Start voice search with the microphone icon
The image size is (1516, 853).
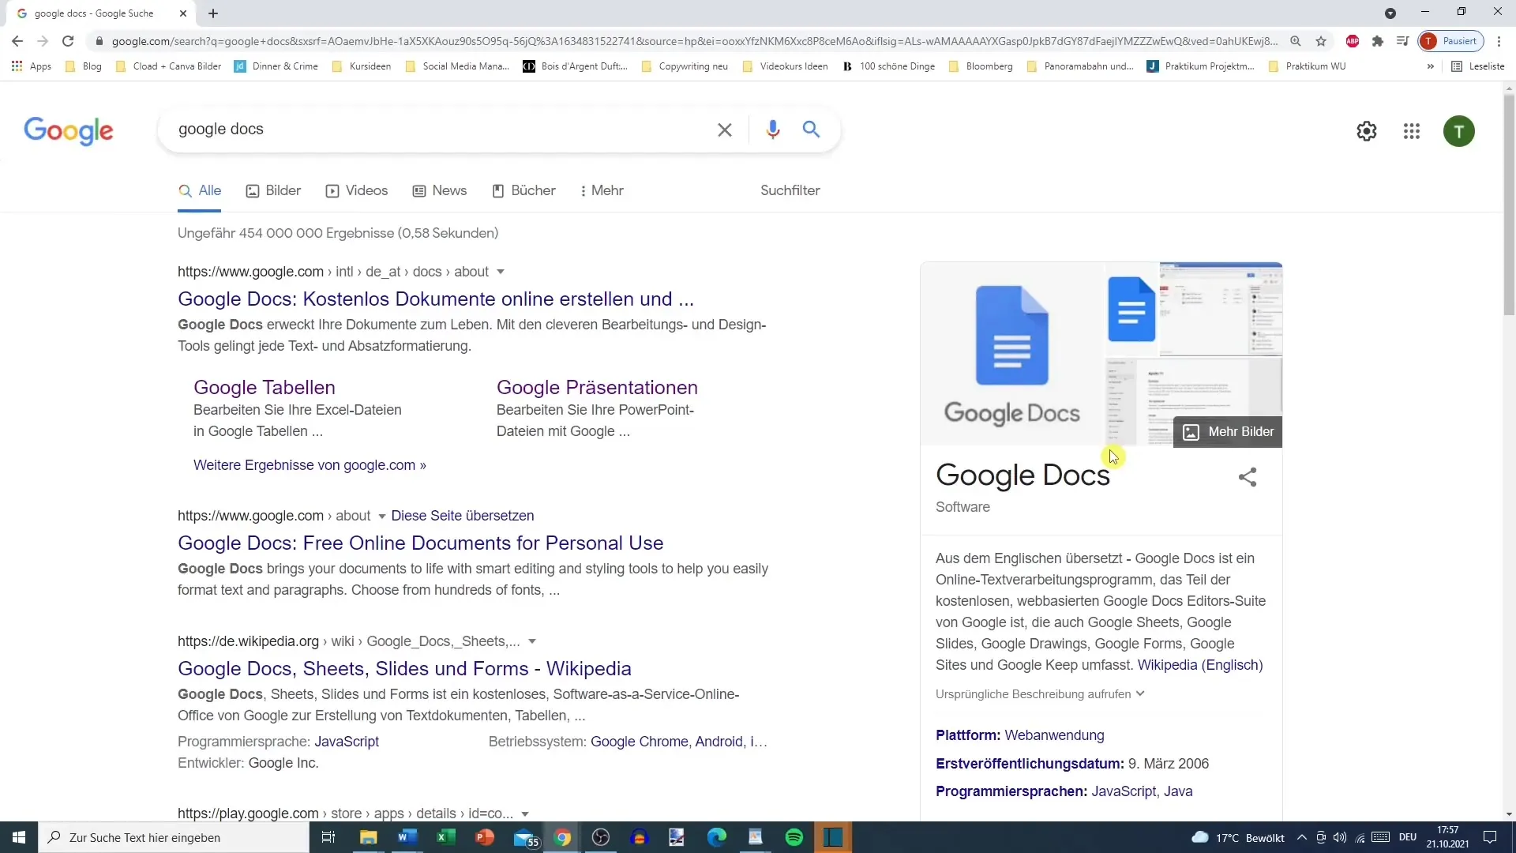tap(773, 130)
